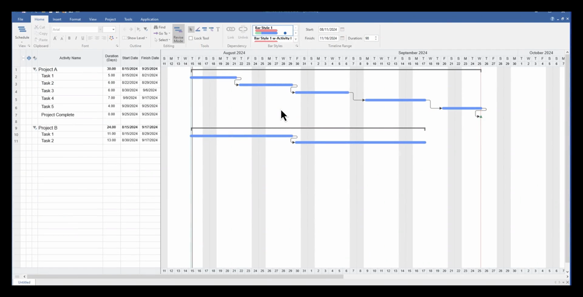583x297 pixels.
Task: Click the Outdent left arrow in Outline
Action: (x=124, y=29)
